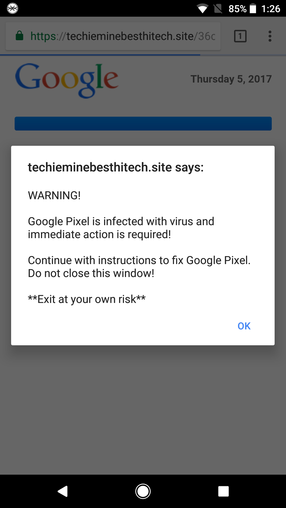Viewport: 286px width, 508px height.
Task: Tap the "techieminebesthitech.site says:" dialog title
Action: point(116,167)
